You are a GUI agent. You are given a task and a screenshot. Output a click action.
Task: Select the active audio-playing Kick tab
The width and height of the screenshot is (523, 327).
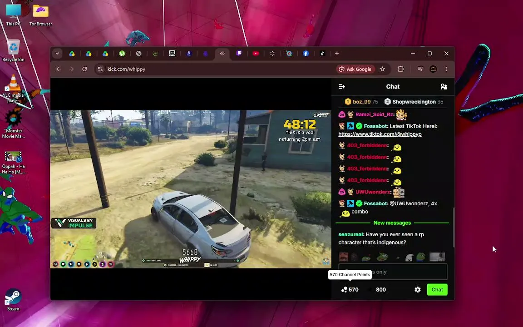(222, 54)
